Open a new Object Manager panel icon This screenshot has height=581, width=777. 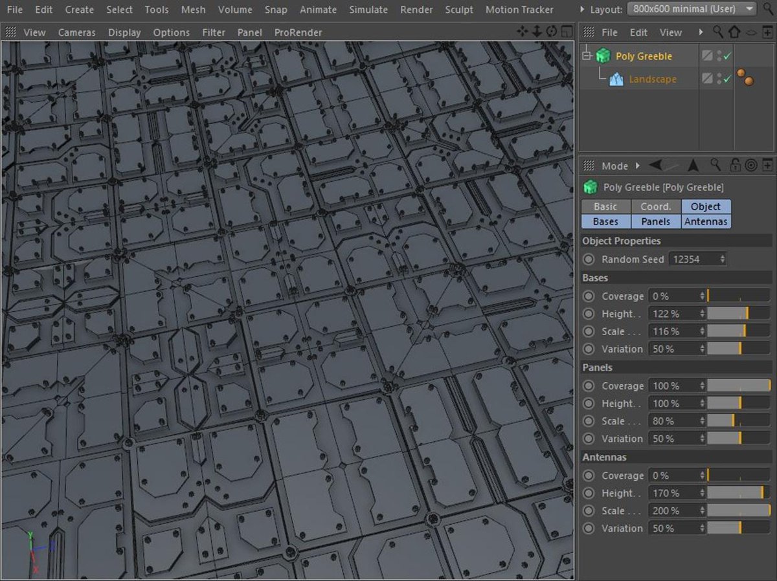coord(768,32)
